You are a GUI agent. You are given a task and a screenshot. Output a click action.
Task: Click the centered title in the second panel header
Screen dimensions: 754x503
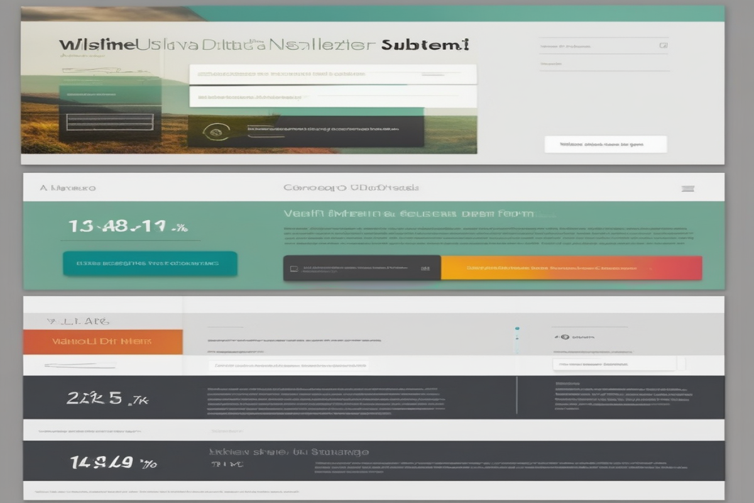click(x=351, y=187)
